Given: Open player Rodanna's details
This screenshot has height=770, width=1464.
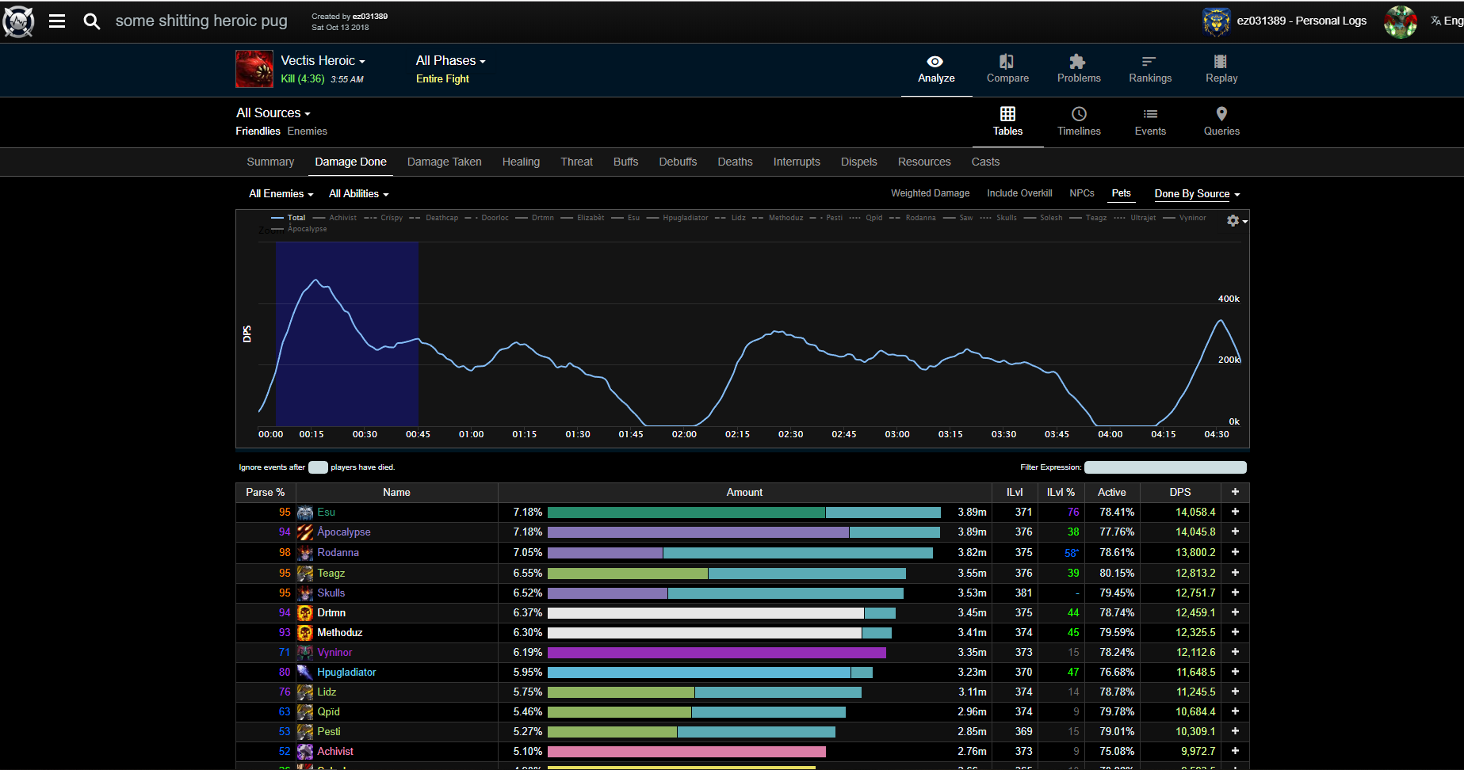Looking at the screenshot, I should pos(338,553).
